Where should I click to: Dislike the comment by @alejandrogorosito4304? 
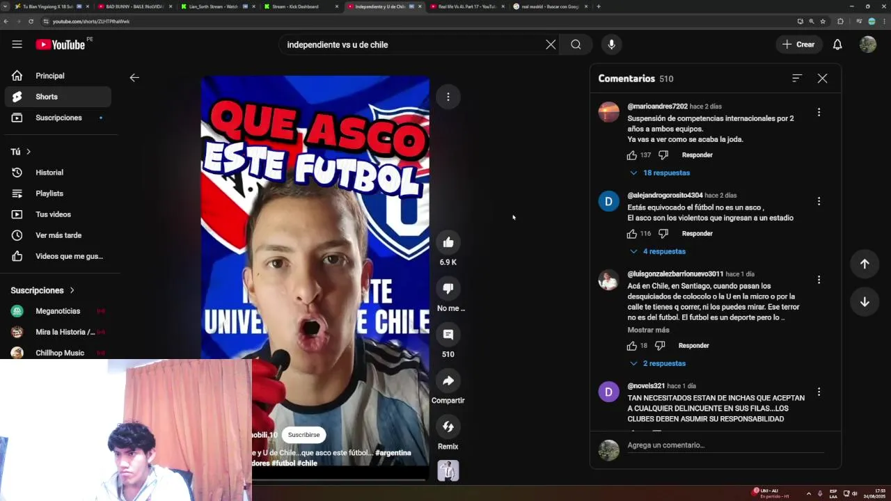[x=663, y=234]
